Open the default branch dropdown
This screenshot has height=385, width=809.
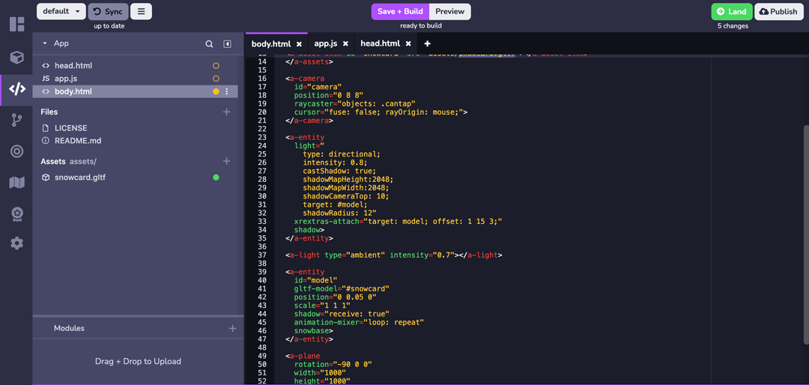61,11
